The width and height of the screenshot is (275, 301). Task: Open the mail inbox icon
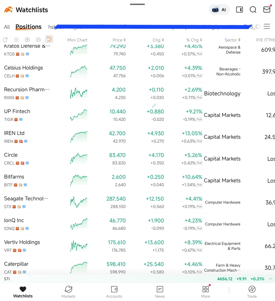(x=267, y=9)
